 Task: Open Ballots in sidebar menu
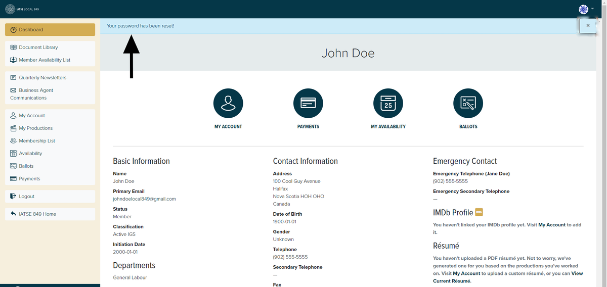tap(50, 166)
